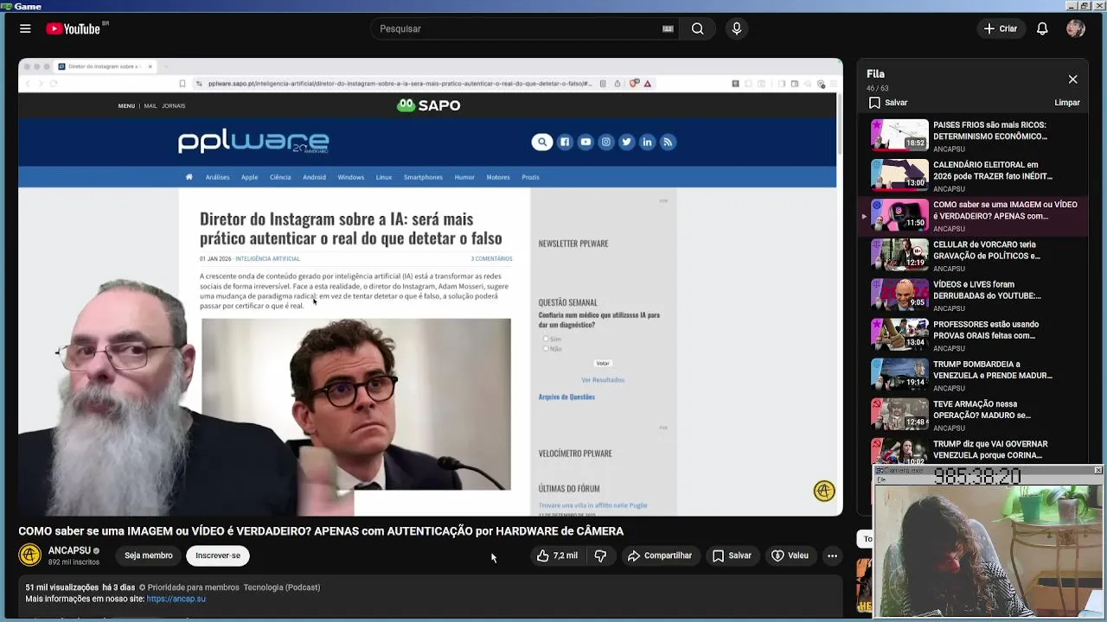
Task: Open the virtual keyboard in search box
Action: point(668,29)
